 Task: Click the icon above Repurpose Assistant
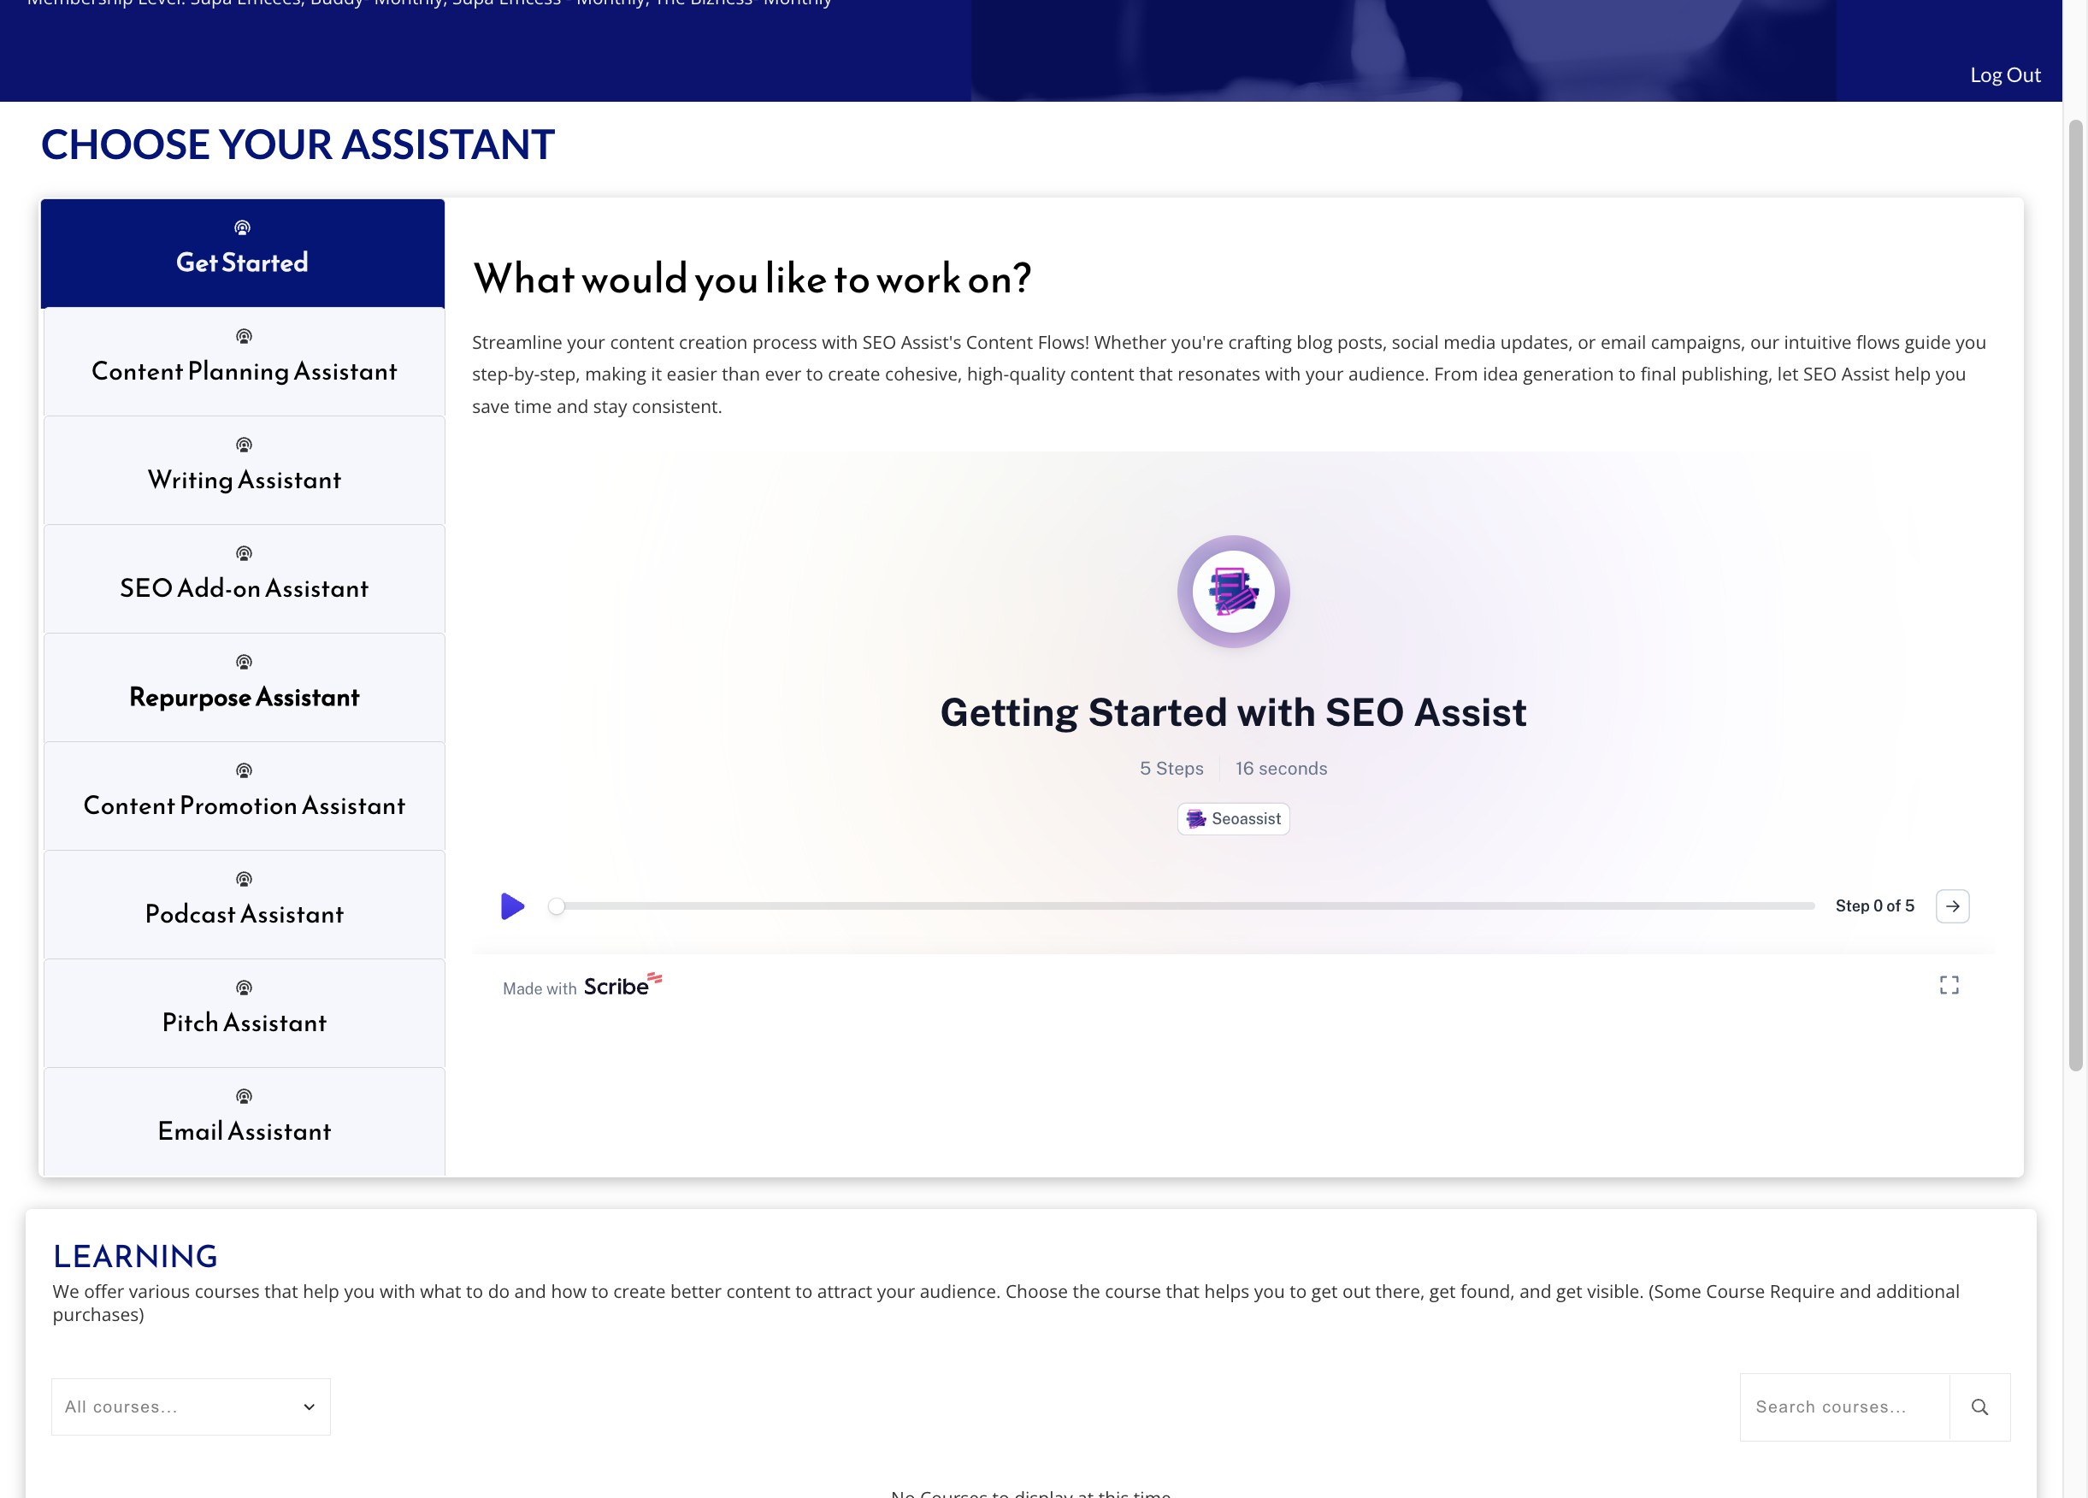pyautogui.click(x=244, y=662)
